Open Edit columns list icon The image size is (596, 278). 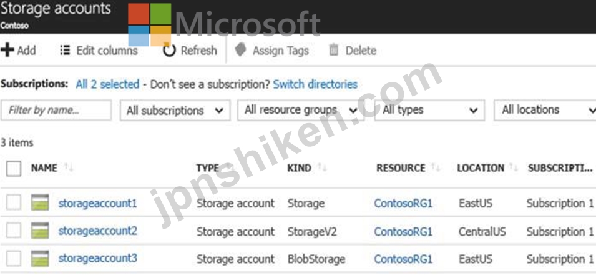(x=66, y=50)
